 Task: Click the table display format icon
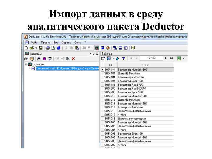(109, 58)
